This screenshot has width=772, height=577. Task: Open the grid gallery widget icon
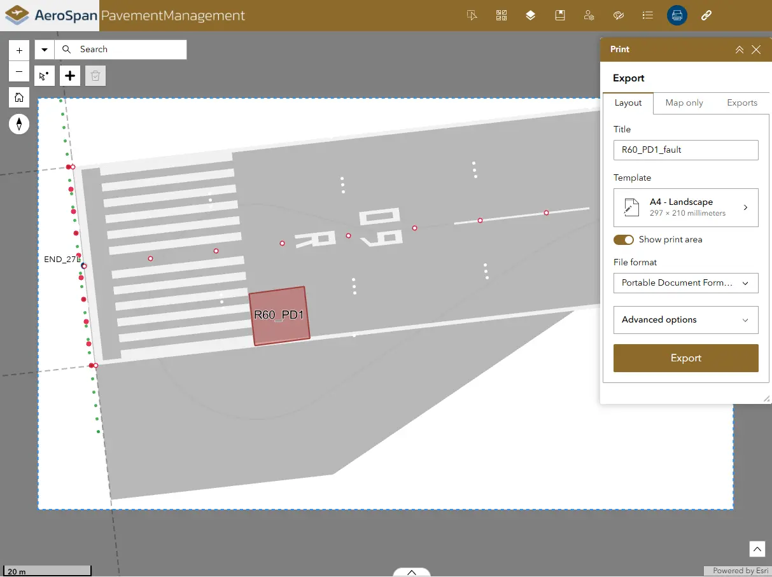[x=502, y=15]
